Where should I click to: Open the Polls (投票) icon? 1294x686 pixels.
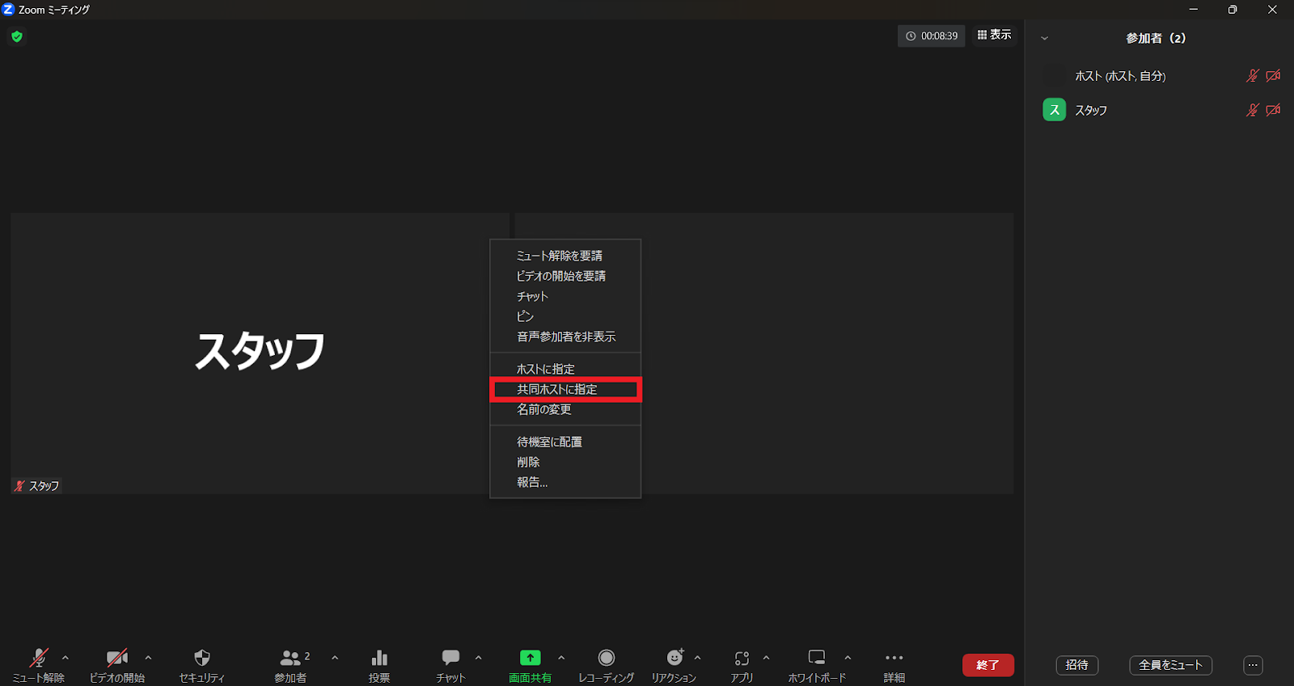(x=378, y=658)
